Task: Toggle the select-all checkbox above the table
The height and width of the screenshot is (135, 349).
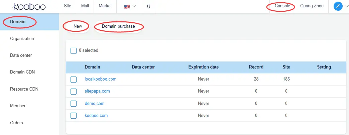Action: (74, 50)
